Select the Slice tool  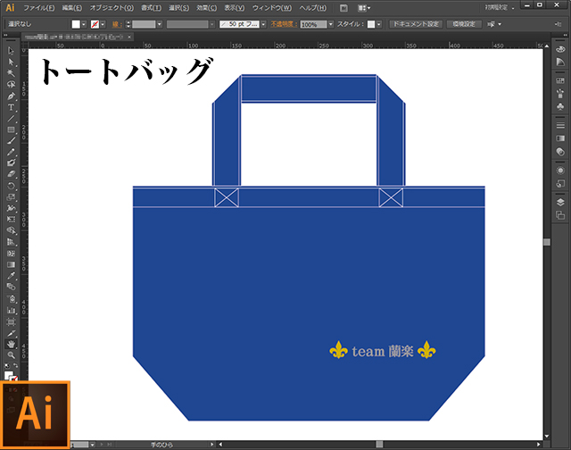[11, 333]
